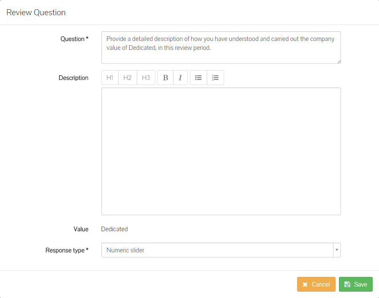Apply Heading 3 formatting (H3)
Viewport: 379px width, 298px height.
[x=146, y=78]
